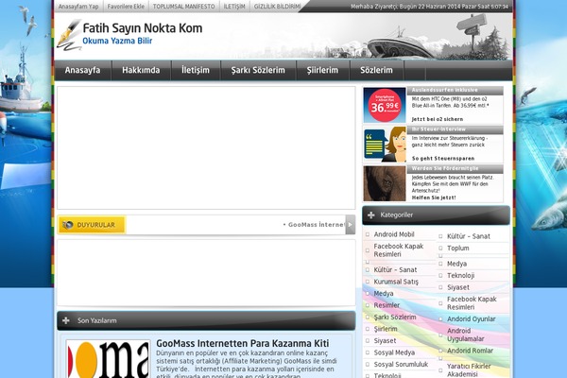Select the Şiirlerim nav item
The width and height of the screenshot is (567, 378).
point(322,70)
